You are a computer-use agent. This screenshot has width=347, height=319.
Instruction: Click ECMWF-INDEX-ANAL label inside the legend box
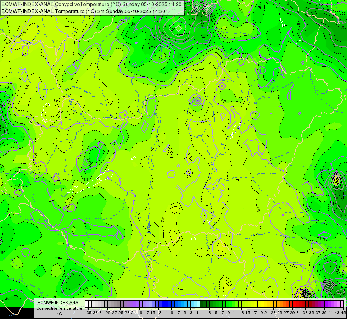[59, 303]
